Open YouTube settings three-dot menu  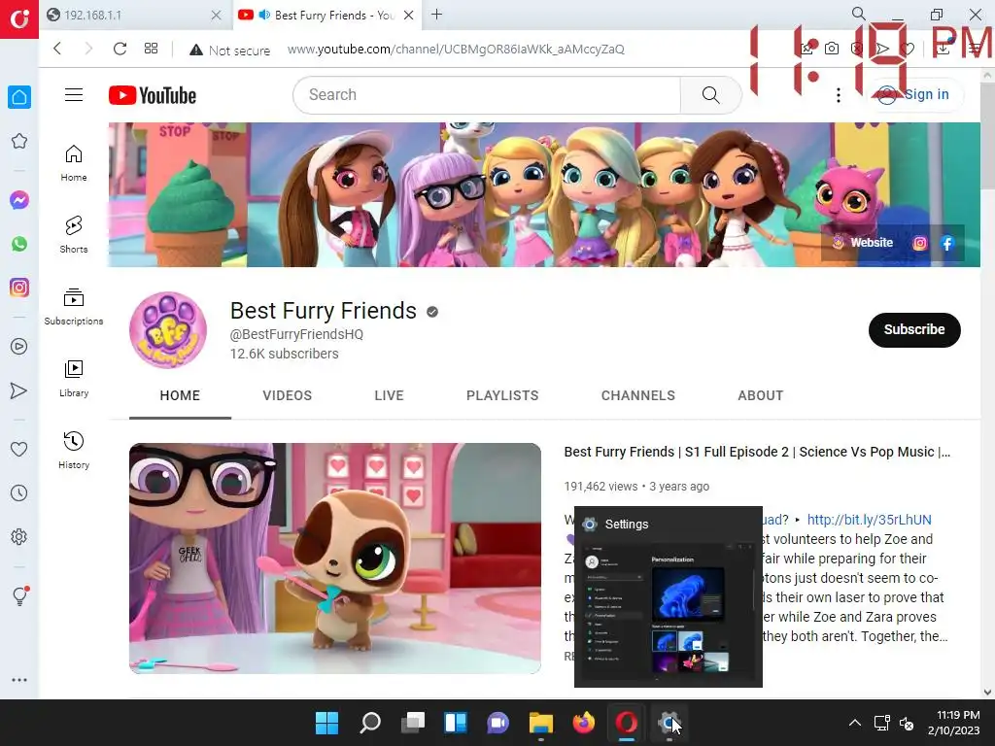pos(839,95)
